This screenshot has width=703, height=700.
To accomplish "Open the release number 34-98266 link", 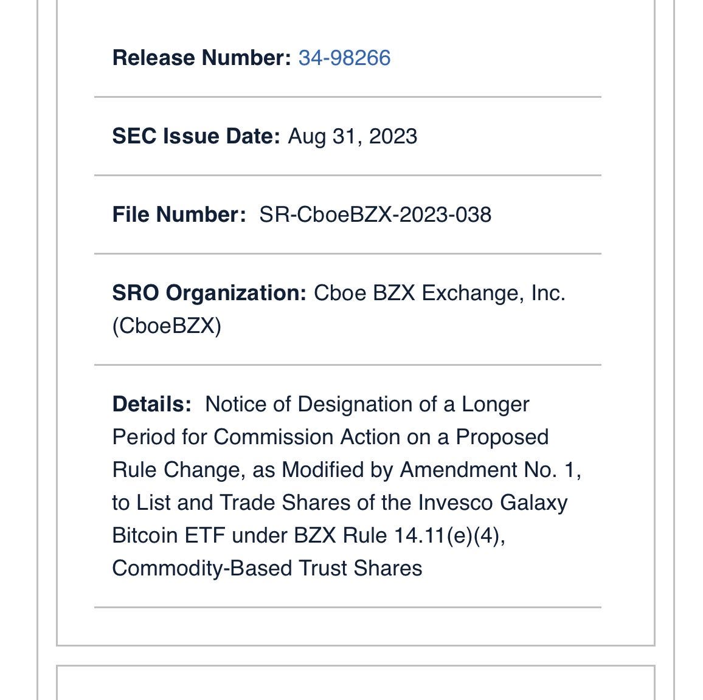I will point(344,58).
